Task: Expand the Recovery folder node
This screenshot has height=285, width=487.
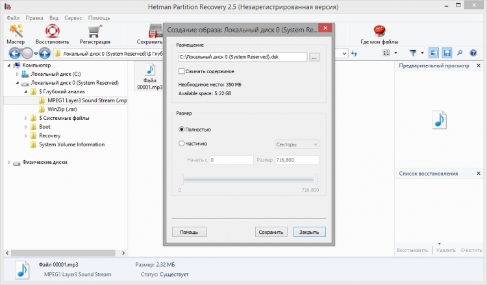Action: [26, 135]
